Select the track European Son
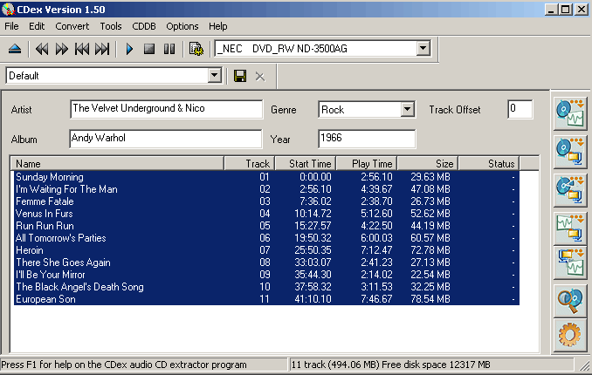The height and width of the screenshot is (375, 592). click(266, 299)
